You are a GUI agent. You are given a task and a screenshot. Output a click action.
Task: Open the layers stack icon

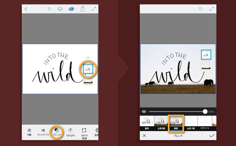(60, 9)
